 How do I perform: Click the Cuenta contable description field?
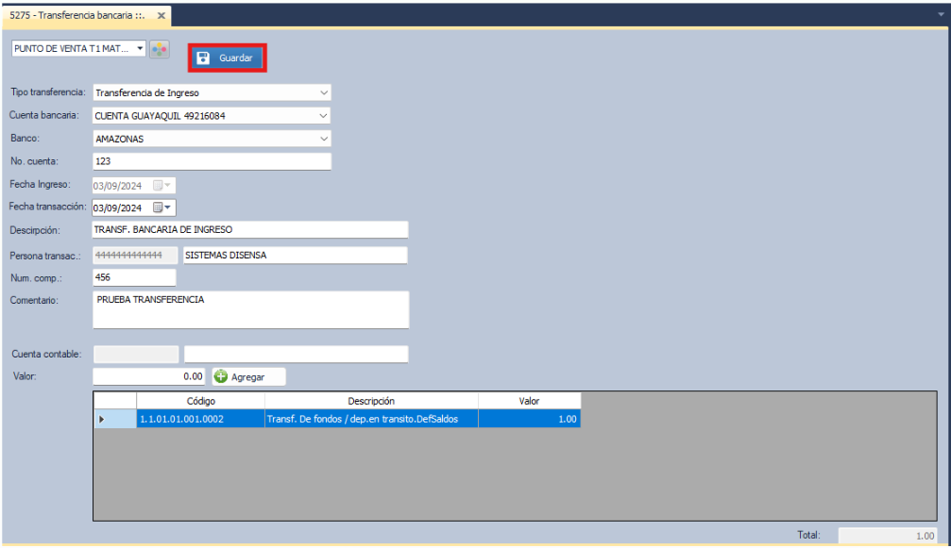point(295,355)
